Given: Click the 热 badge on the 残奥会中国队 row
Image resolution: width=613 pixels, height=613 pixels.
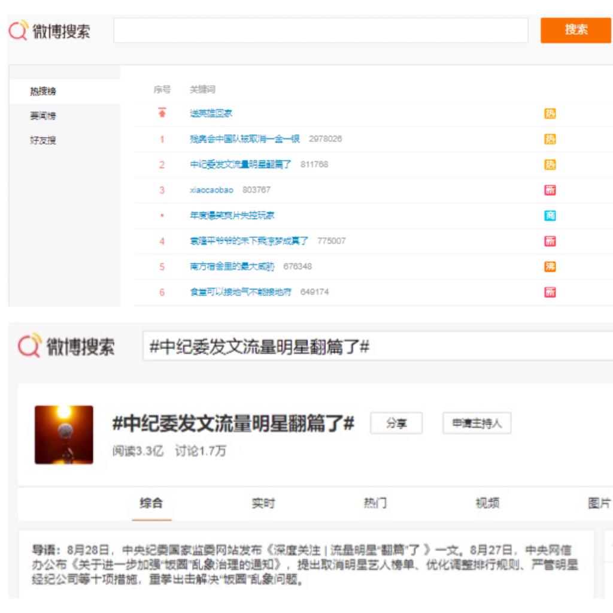Looking at the screenshot, I should tap(550, 139).
